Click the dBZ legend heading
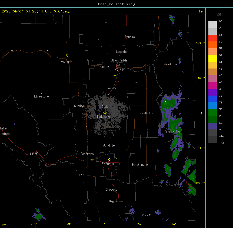Image resolution: width=233 pixels, height=228 pixels. (x=219, y=15)
